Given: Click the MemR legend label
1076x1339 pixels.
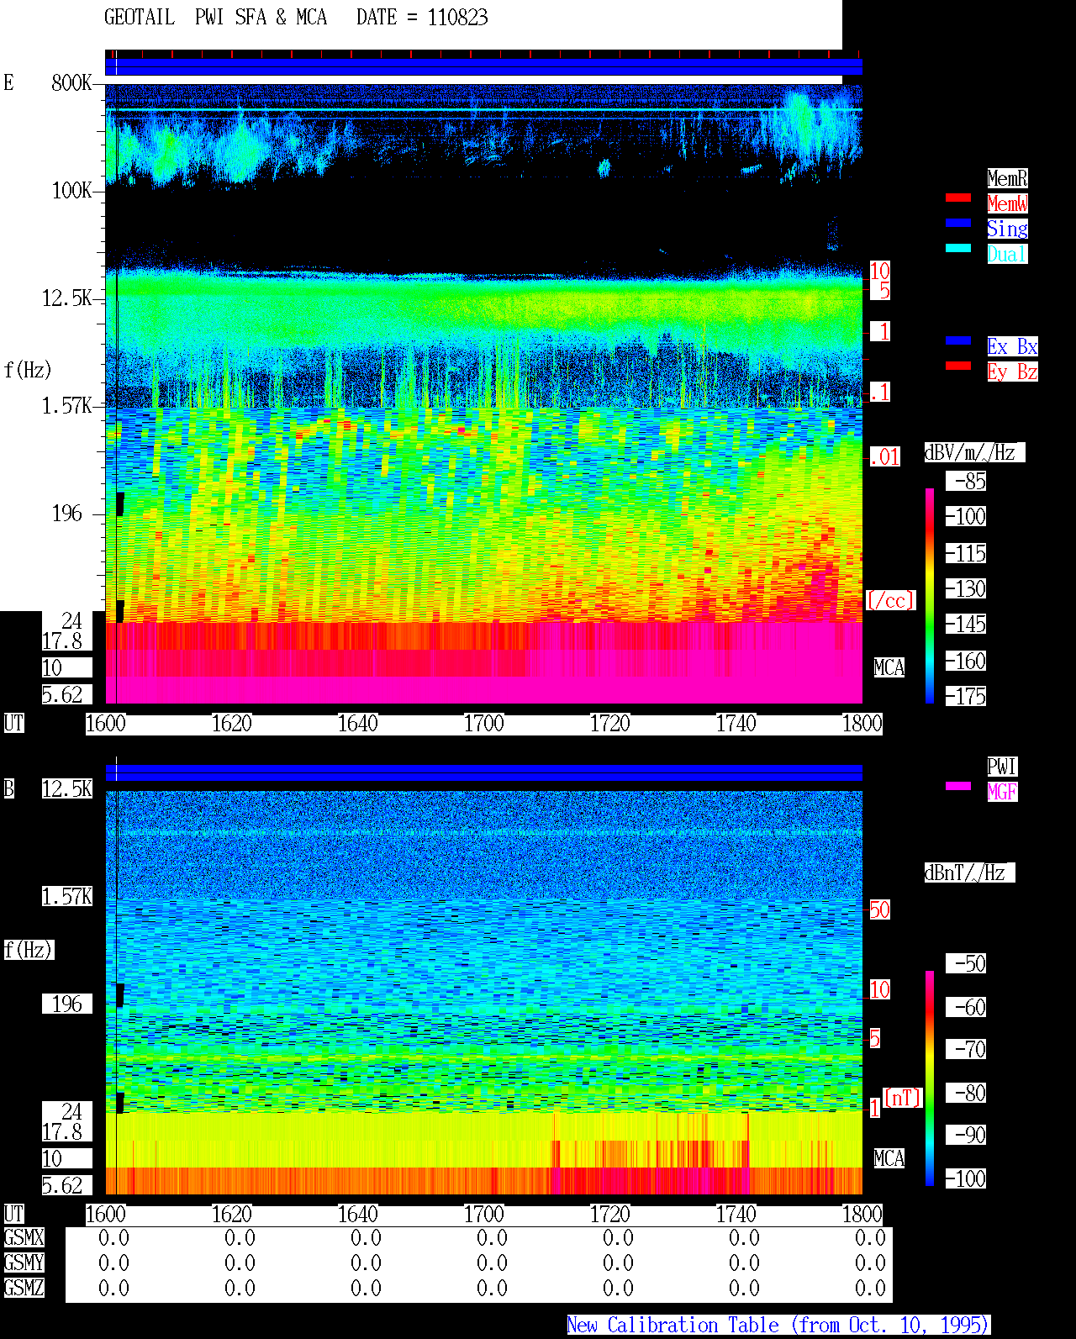Looking at the screenshot, I should coord(1007,178).
